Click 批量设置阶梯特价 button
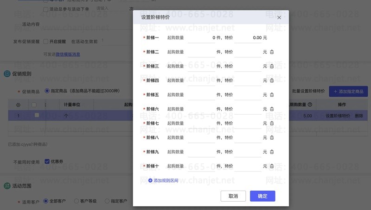 [x=308, y=91]
